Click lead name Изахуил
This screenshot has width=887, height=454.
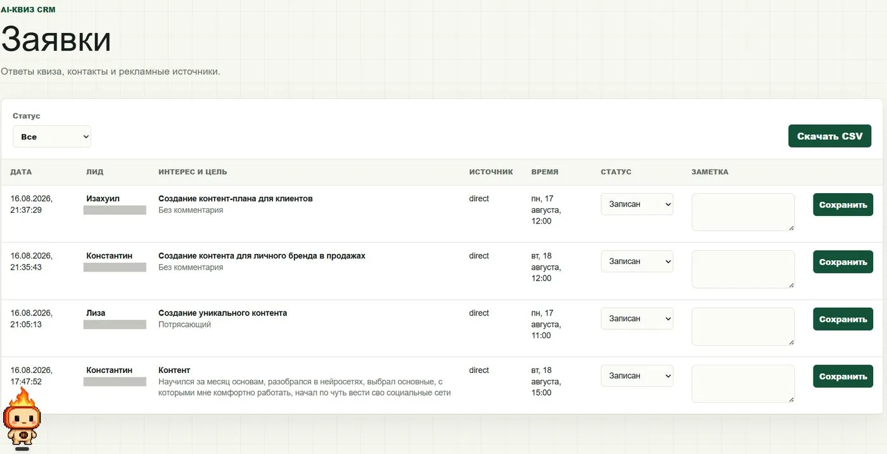tap(103, 199)
